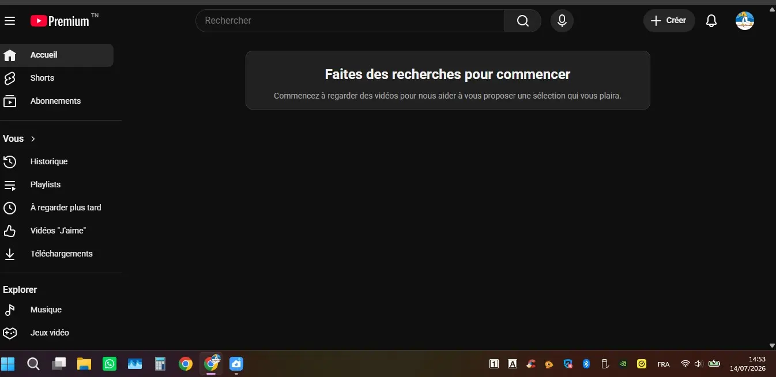Click the page scrollbar down arrow

[x=772, y=345]
